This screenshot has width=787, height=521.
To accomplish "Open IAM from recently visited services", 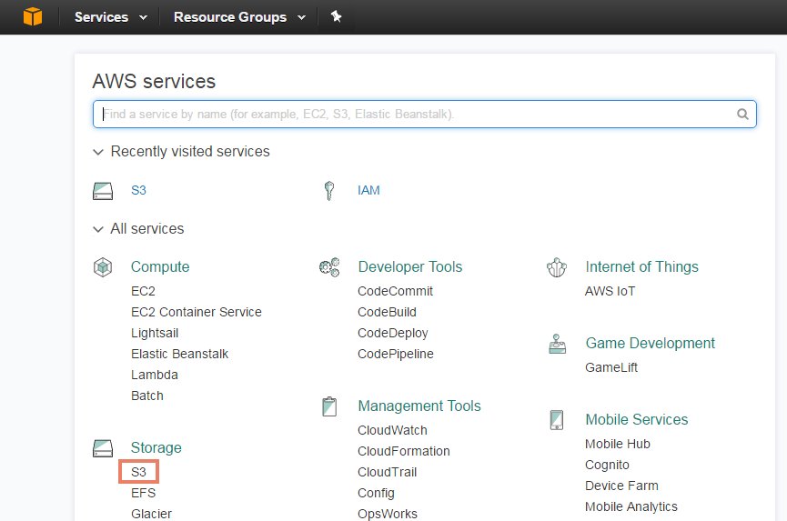I will click(368, 191).
